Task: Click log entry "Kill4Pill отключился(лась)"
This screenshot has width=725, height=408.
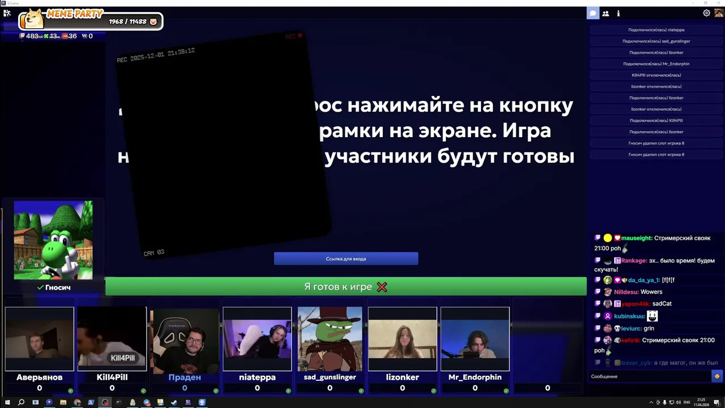Action: tap(656, 75)
